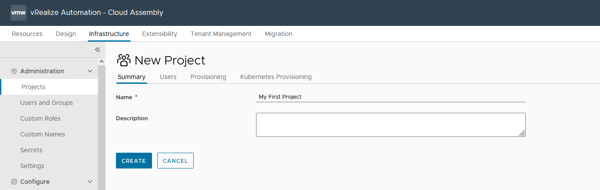Screen dimensions: 600x190
Task: Click the New Project group icon
Action: (x=124, y=60)
